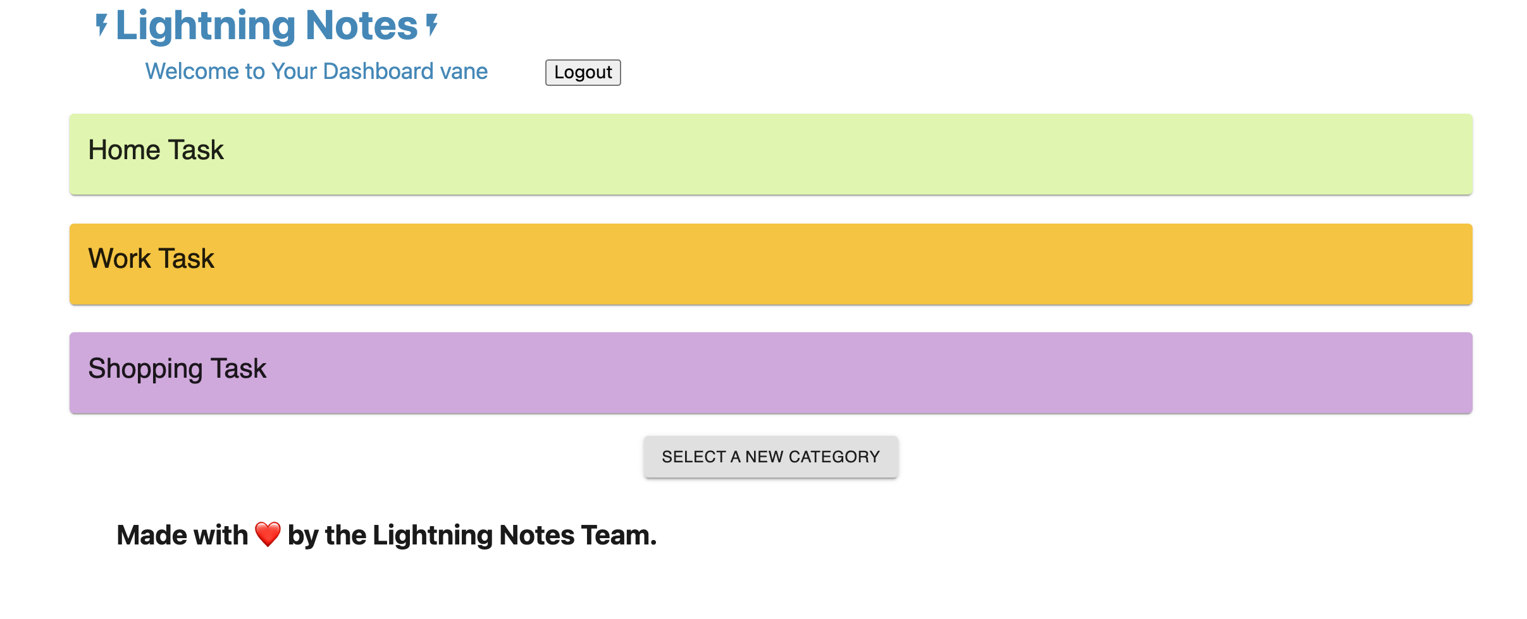Click the Home Task label text
This screenshot has height=619, width=1527.
(x=156, y=149)
